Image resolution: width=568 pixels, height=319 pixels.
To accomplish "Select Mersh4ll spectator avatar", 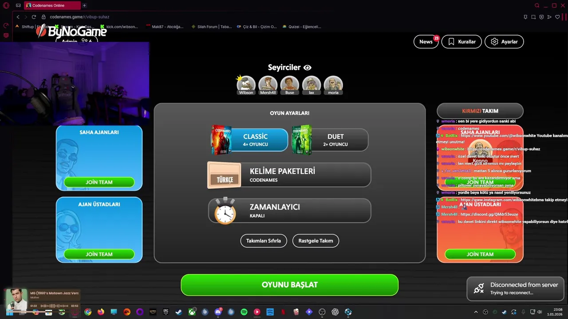I will [268, 85].
